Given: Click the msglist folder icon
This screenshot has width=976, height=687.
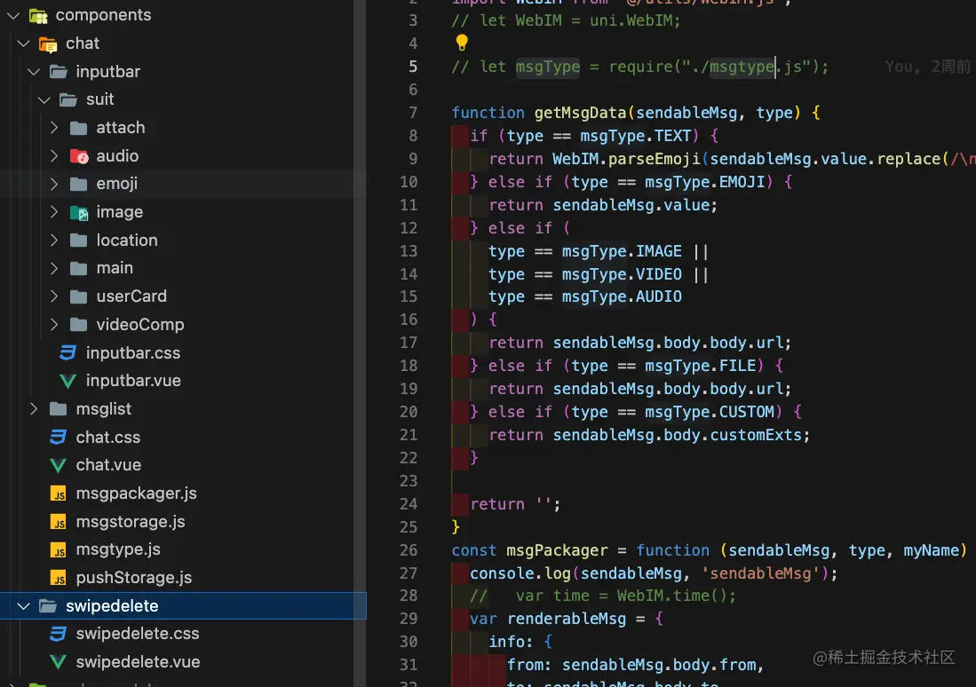Looking at the screenshot, I should pos(59,409).
